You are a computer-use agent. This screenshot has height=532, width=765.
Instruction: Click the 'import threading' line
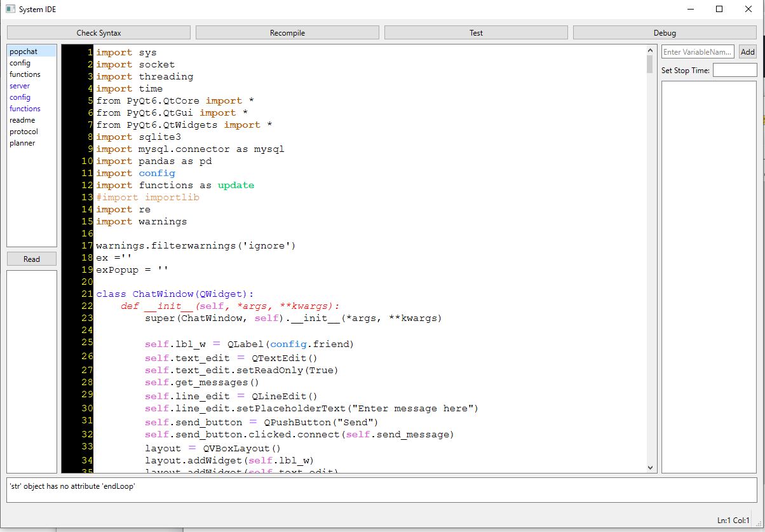click(x=144, y=77)
